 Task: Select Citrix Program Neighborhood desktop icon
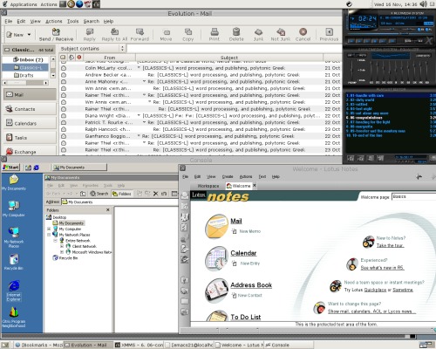coord(14,312)
